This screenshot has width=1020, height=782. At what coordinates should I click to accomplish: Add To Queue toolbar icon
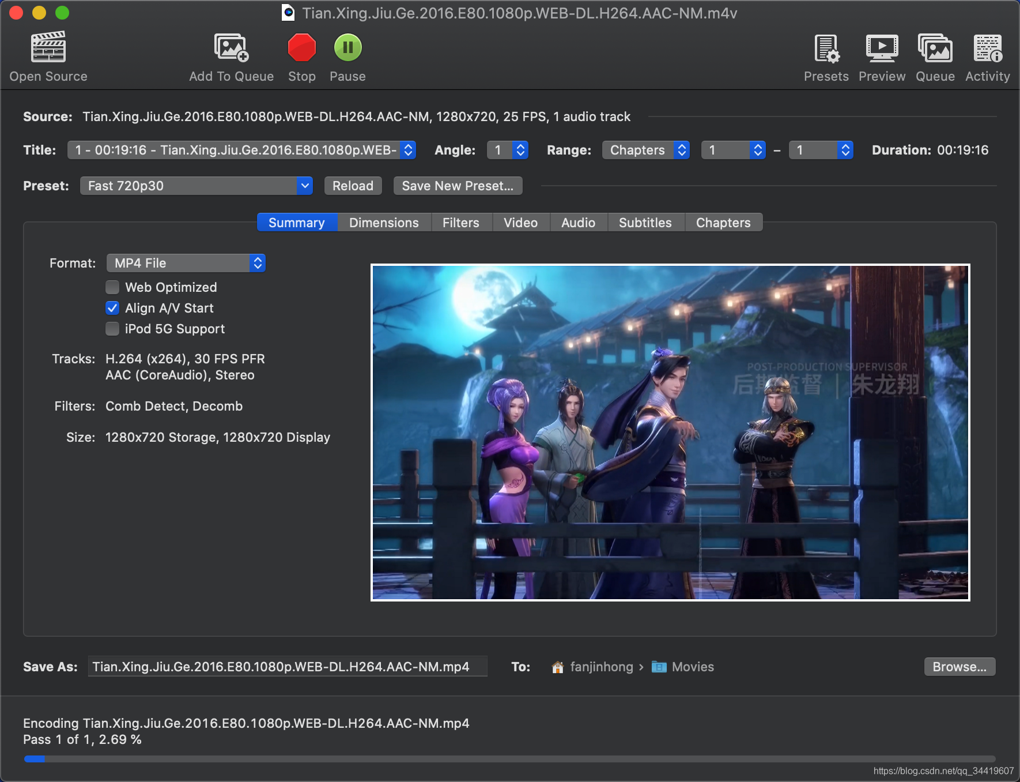click(231, 47)
